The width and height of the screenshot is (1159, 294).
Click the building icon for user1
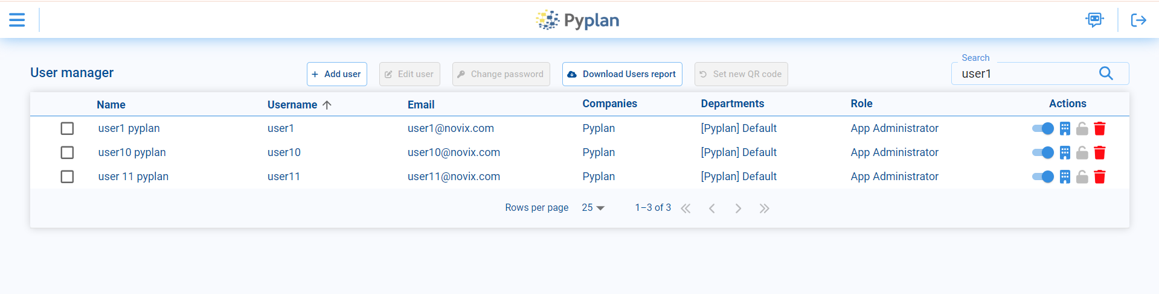click(1065, 128)
